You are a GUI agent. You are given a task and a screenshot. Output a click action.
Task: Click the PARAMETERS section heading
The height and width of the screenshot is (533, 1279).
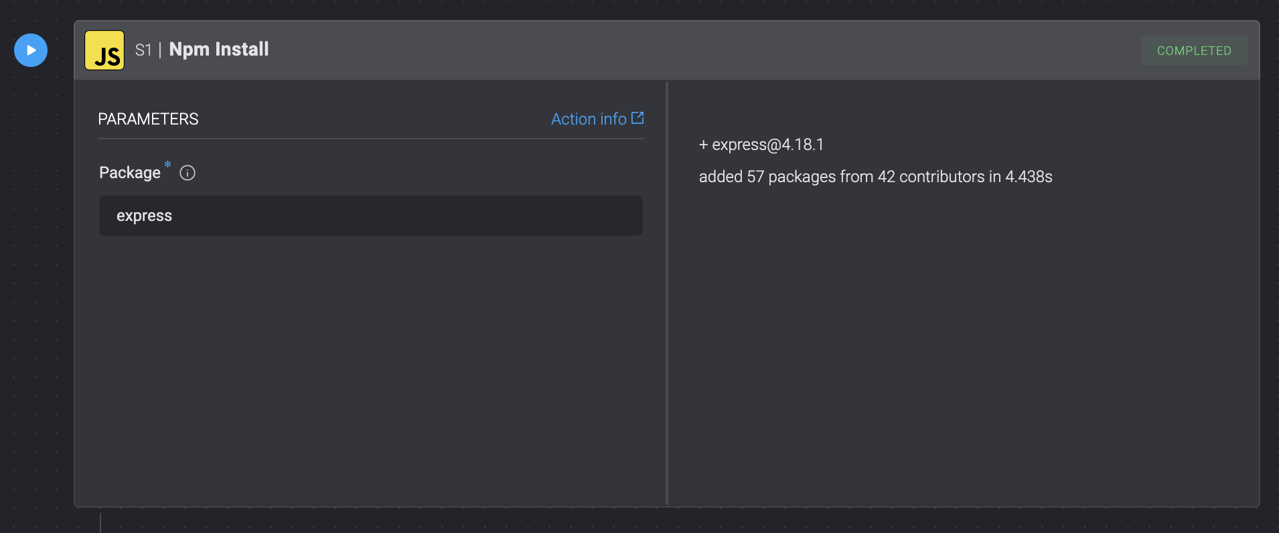tap(148, 119)
